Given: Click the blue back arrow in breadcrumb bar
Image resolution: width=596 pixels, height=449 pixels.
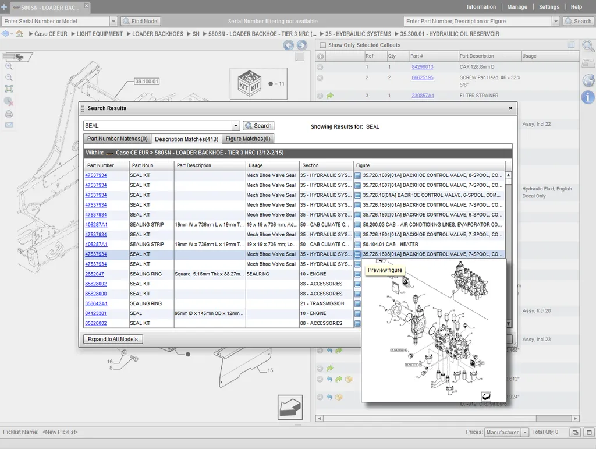Looking at the screenshot, I should coord(5,33).
